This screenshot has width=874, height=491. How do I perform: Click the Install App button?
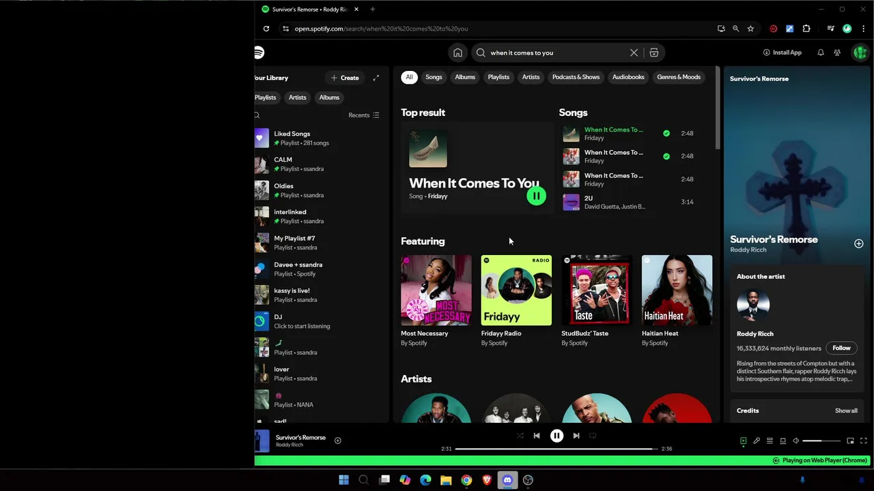pos(783,53)
